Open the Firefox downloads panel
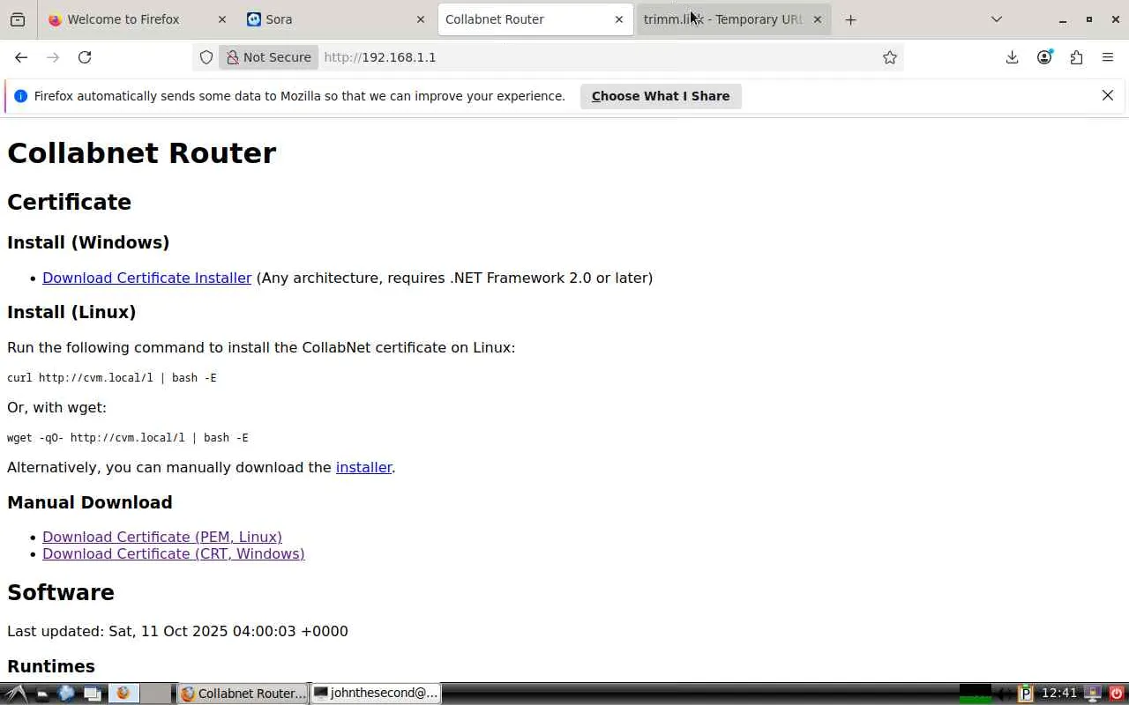 [1013, 57]
